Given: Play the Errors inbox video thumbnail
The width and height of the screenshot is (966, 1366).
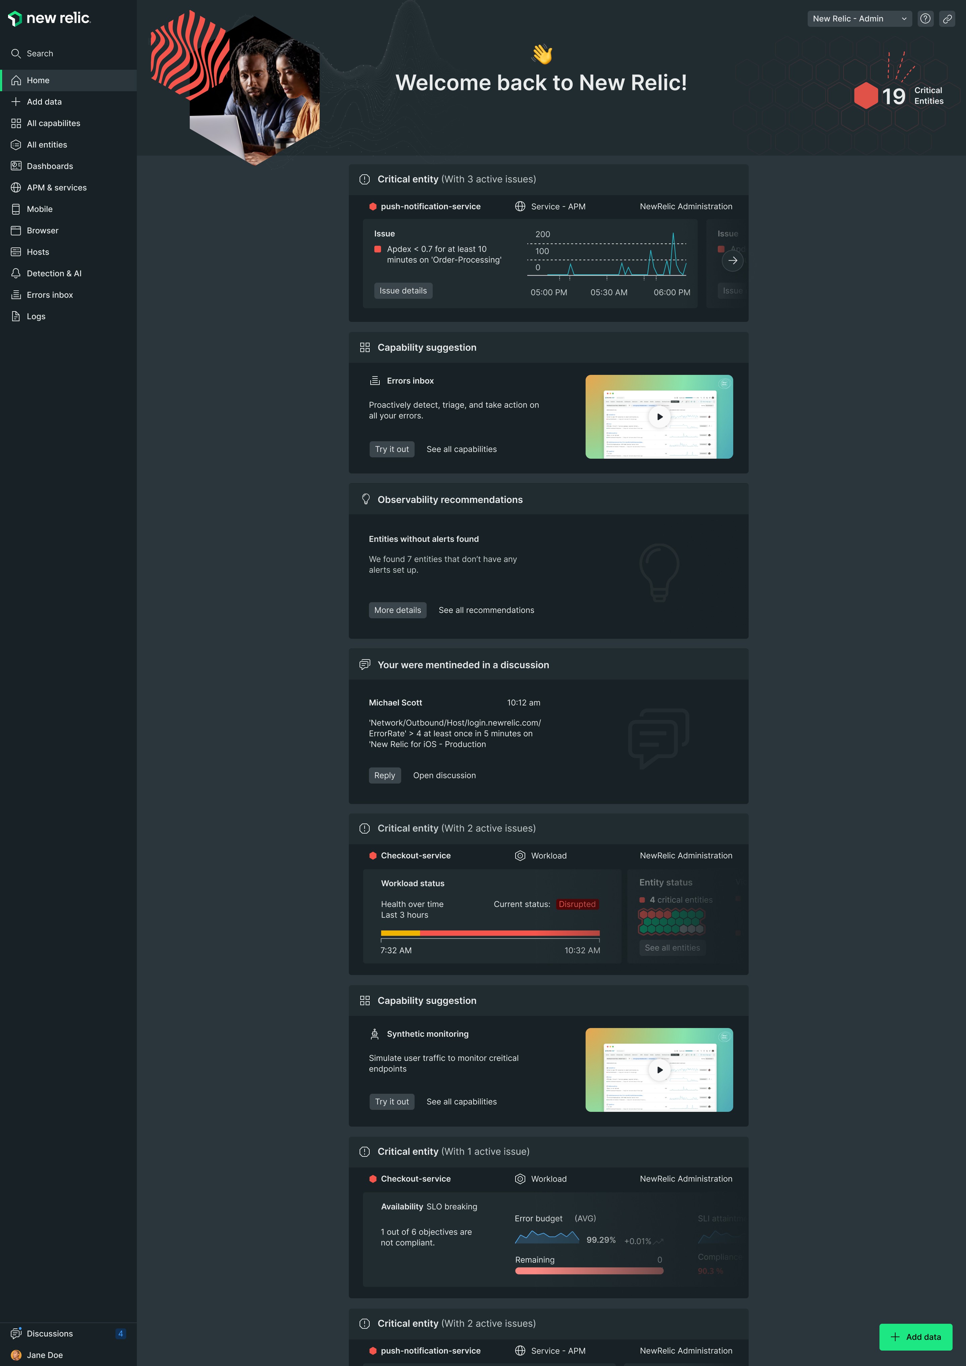Looking at the screenshot, I should [x=659, y=416].
